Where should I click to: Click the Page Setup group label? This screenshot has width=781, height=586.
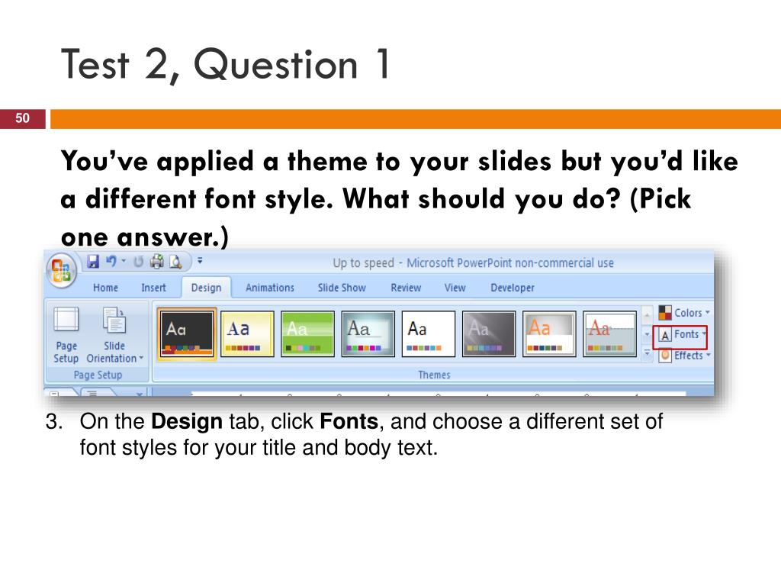pos(98,375)
